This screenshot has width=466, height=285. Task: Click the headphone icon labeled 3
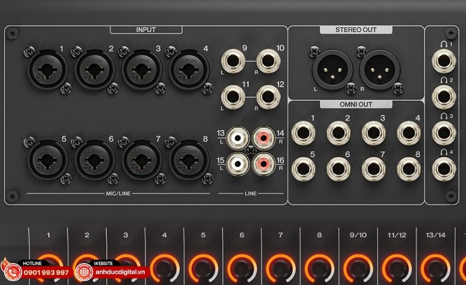(x=444, y=116)
